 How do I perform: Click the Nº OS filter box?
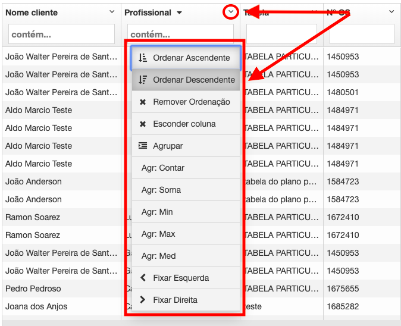361,34
